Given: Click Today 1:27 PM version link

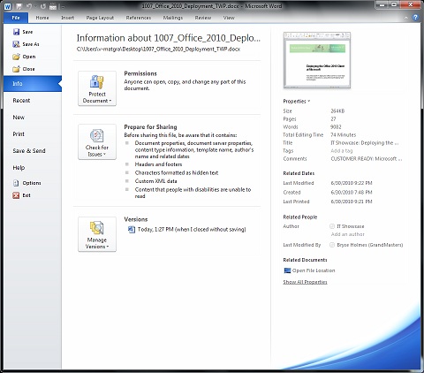Looking at the screenshot, I should (192, 229).
